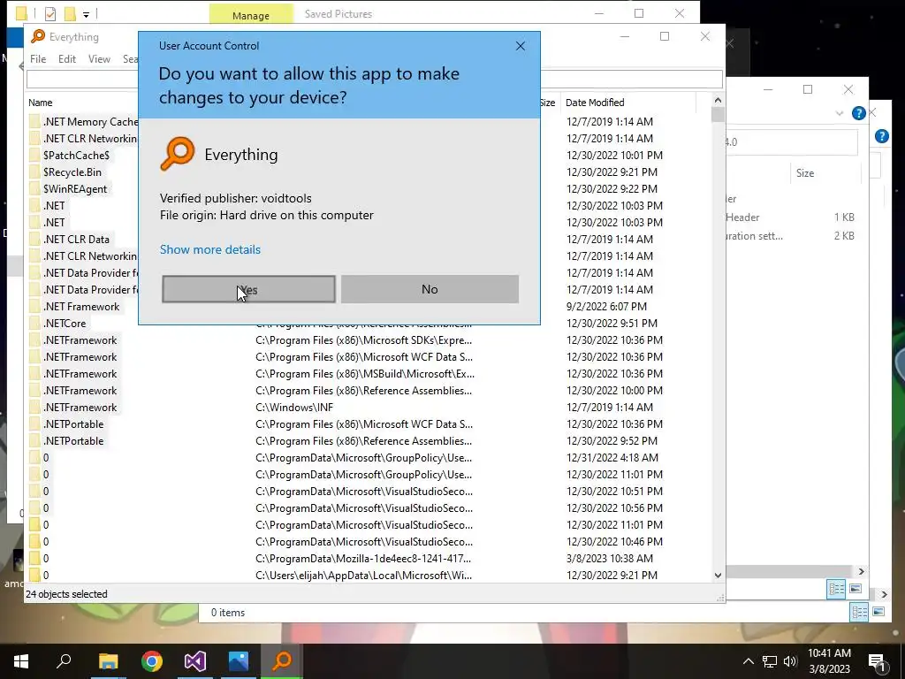This screenshot has width=905, height=679.
Task: Open the volume control tray icon
Action: coord(790,661)
